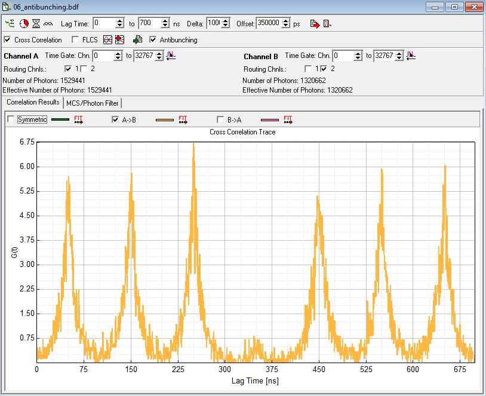Click the FIT icon next to Symmetric
486x396 pixels.
tap(78, 119)
